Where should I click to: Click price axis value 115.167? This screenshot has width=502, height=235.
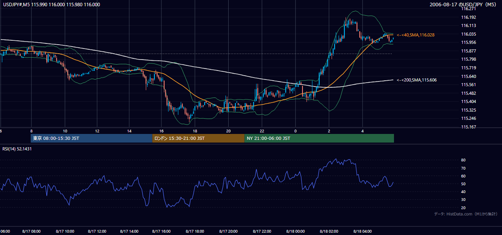click(469, 127)
